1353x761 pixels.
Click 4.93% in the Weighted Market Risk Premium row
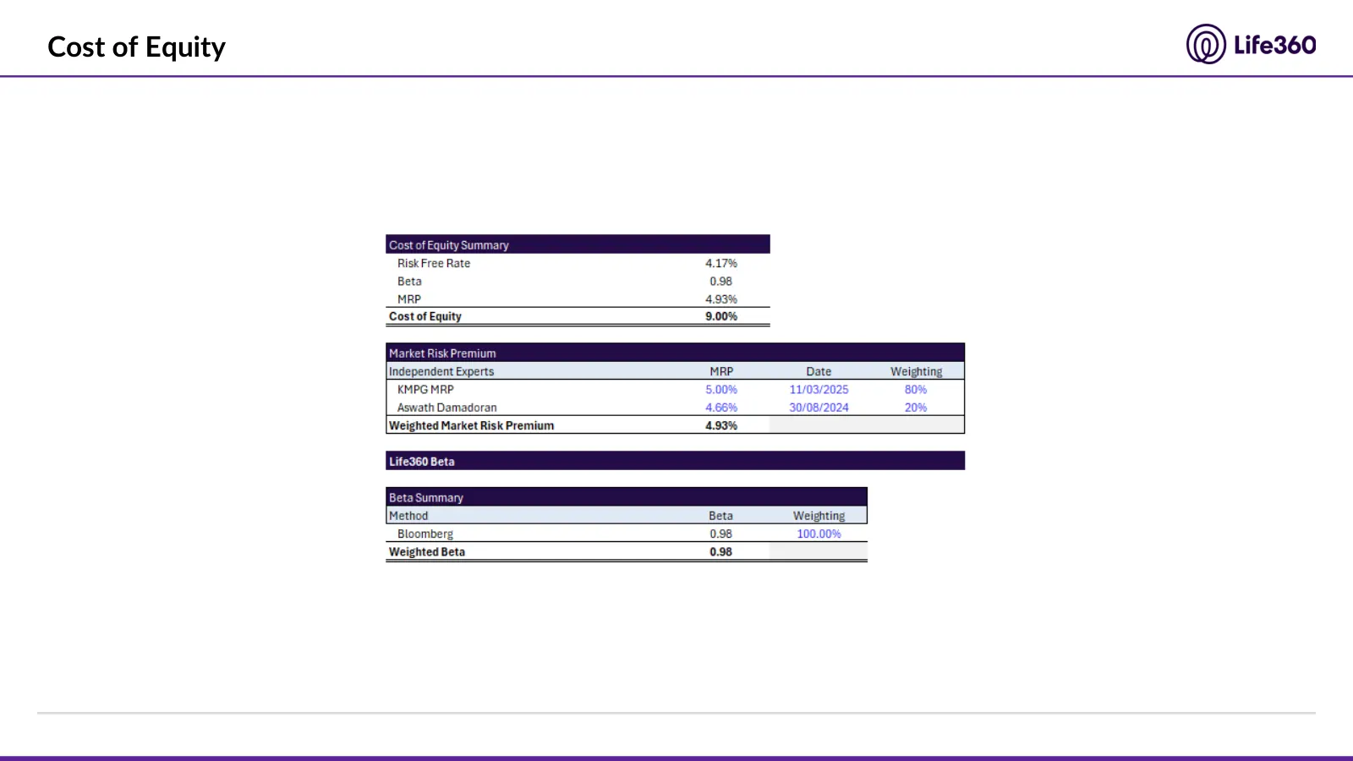click(x=721, y=425)
